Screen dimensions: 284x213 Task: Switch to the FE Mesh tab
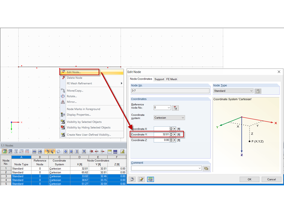pos(172,79)
